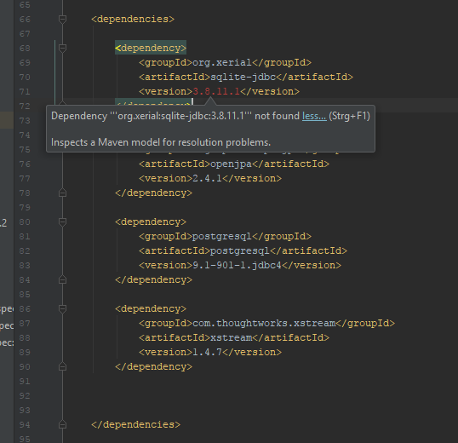Viewport: 458px width, 443px height.
Task: Click the sqlite-jdbc artifactId value
Action: [x=243, y=78]
